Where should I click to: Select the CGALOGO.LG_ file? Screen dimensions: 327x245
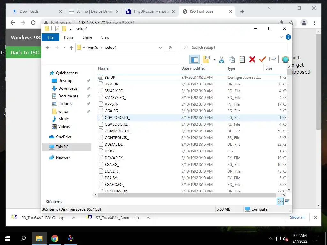pyautogui.click(x=192, y=118)
